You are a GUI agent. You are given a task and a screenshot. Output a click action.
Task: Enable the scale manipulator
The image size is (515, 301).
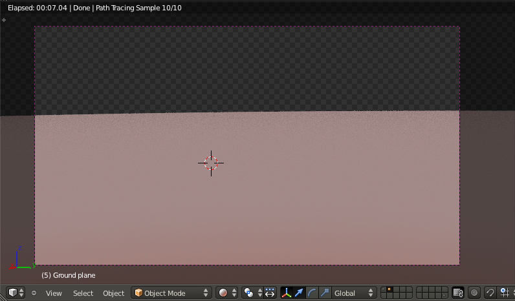[x=325, y=293]
